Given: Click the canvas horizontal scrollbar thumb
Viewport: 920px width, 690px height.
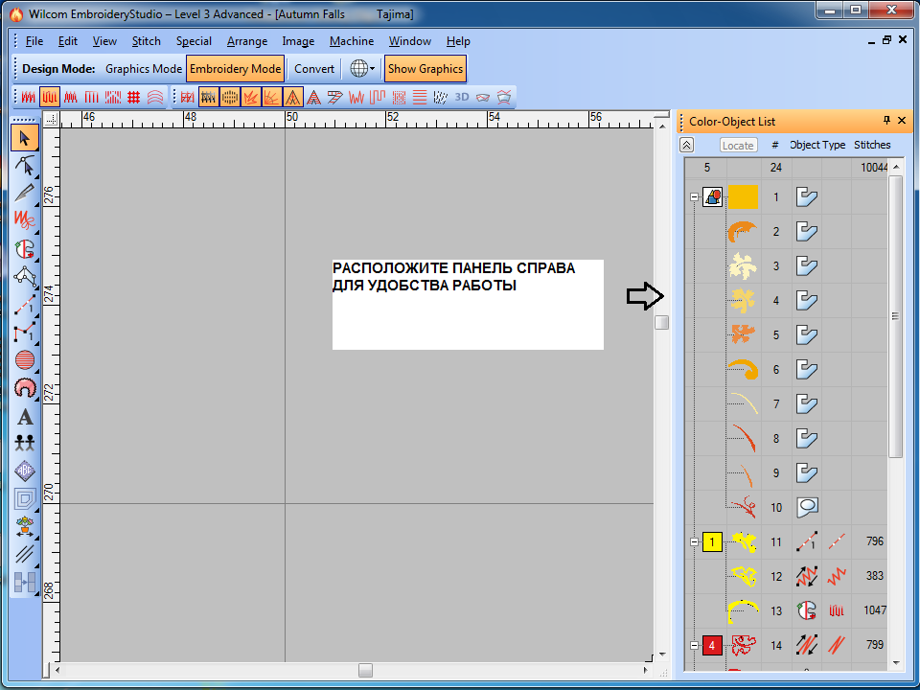Looking at the screenshot, I should pyautogui.click(x=365, y=670).
